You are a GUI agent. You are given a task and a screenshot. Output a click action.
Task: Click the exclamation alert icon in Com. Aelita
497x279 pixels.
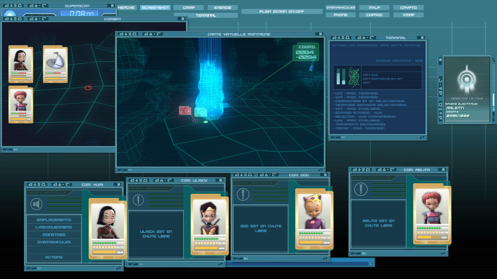[x=361, y=189]
